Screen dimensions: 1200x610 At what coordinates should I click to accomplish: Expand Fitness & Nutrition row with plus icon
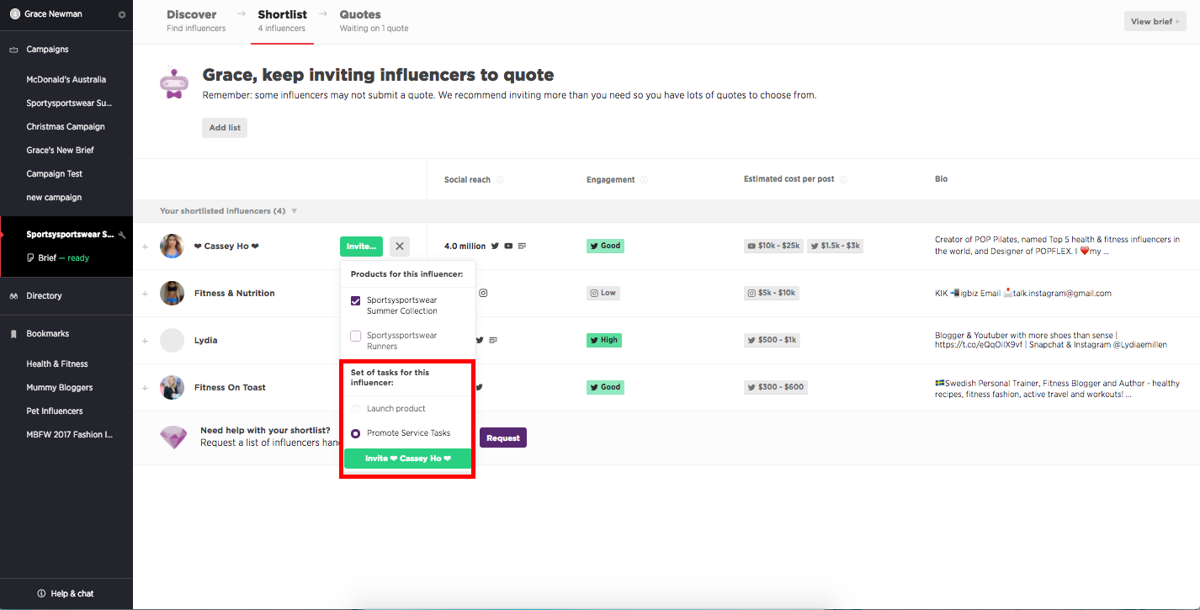tap(145, 294)
